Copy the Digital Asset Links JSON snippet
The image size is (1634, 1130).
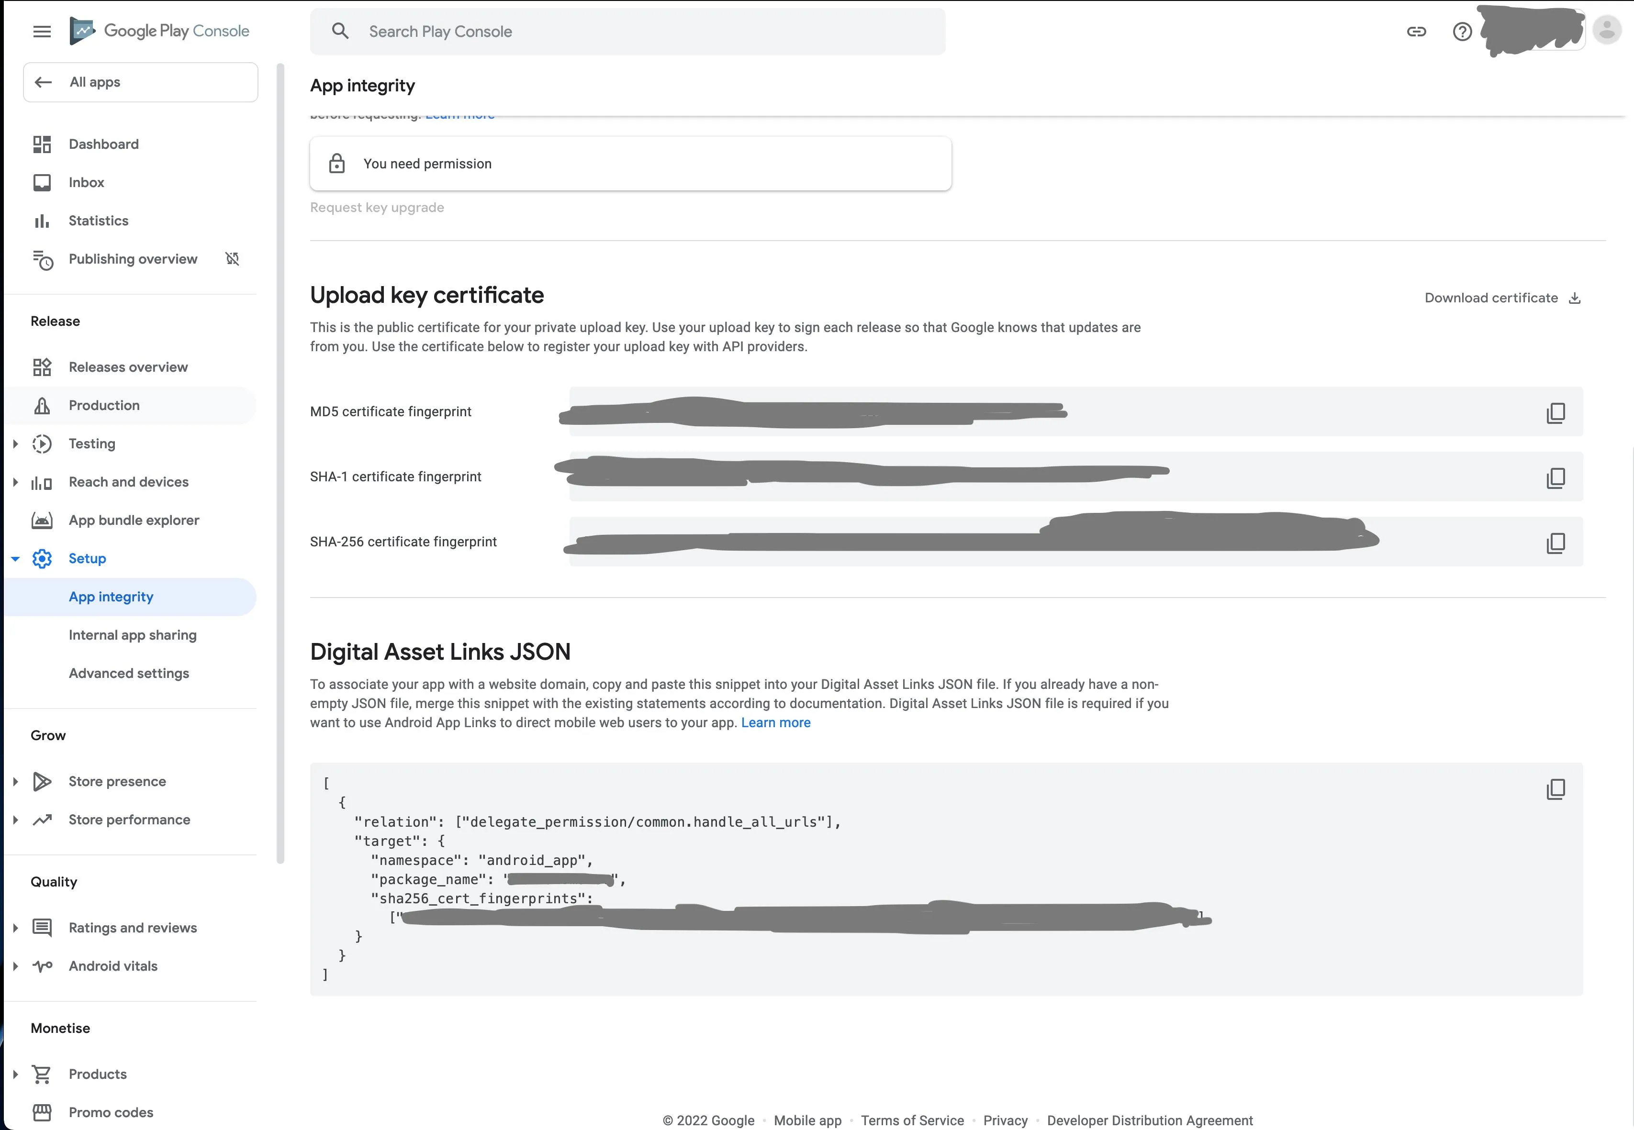(1556, 789)
